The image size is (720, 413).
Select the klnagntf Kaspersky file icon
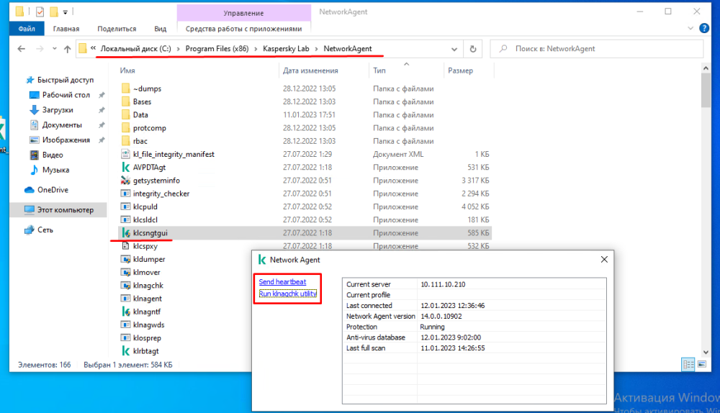tap(125, 312)
